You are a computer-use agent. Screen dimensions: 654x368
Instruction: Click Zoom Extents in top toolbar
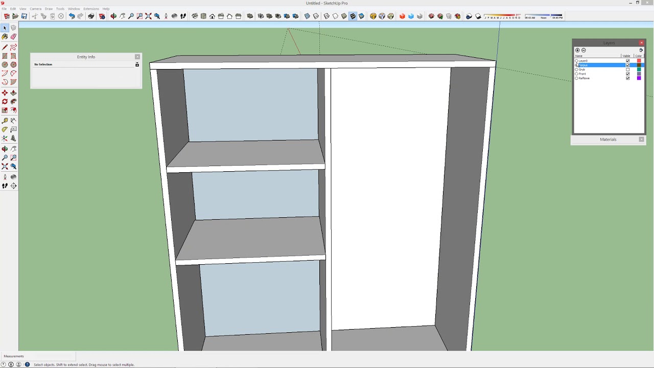pyautogui.click(x=148, y=16)
